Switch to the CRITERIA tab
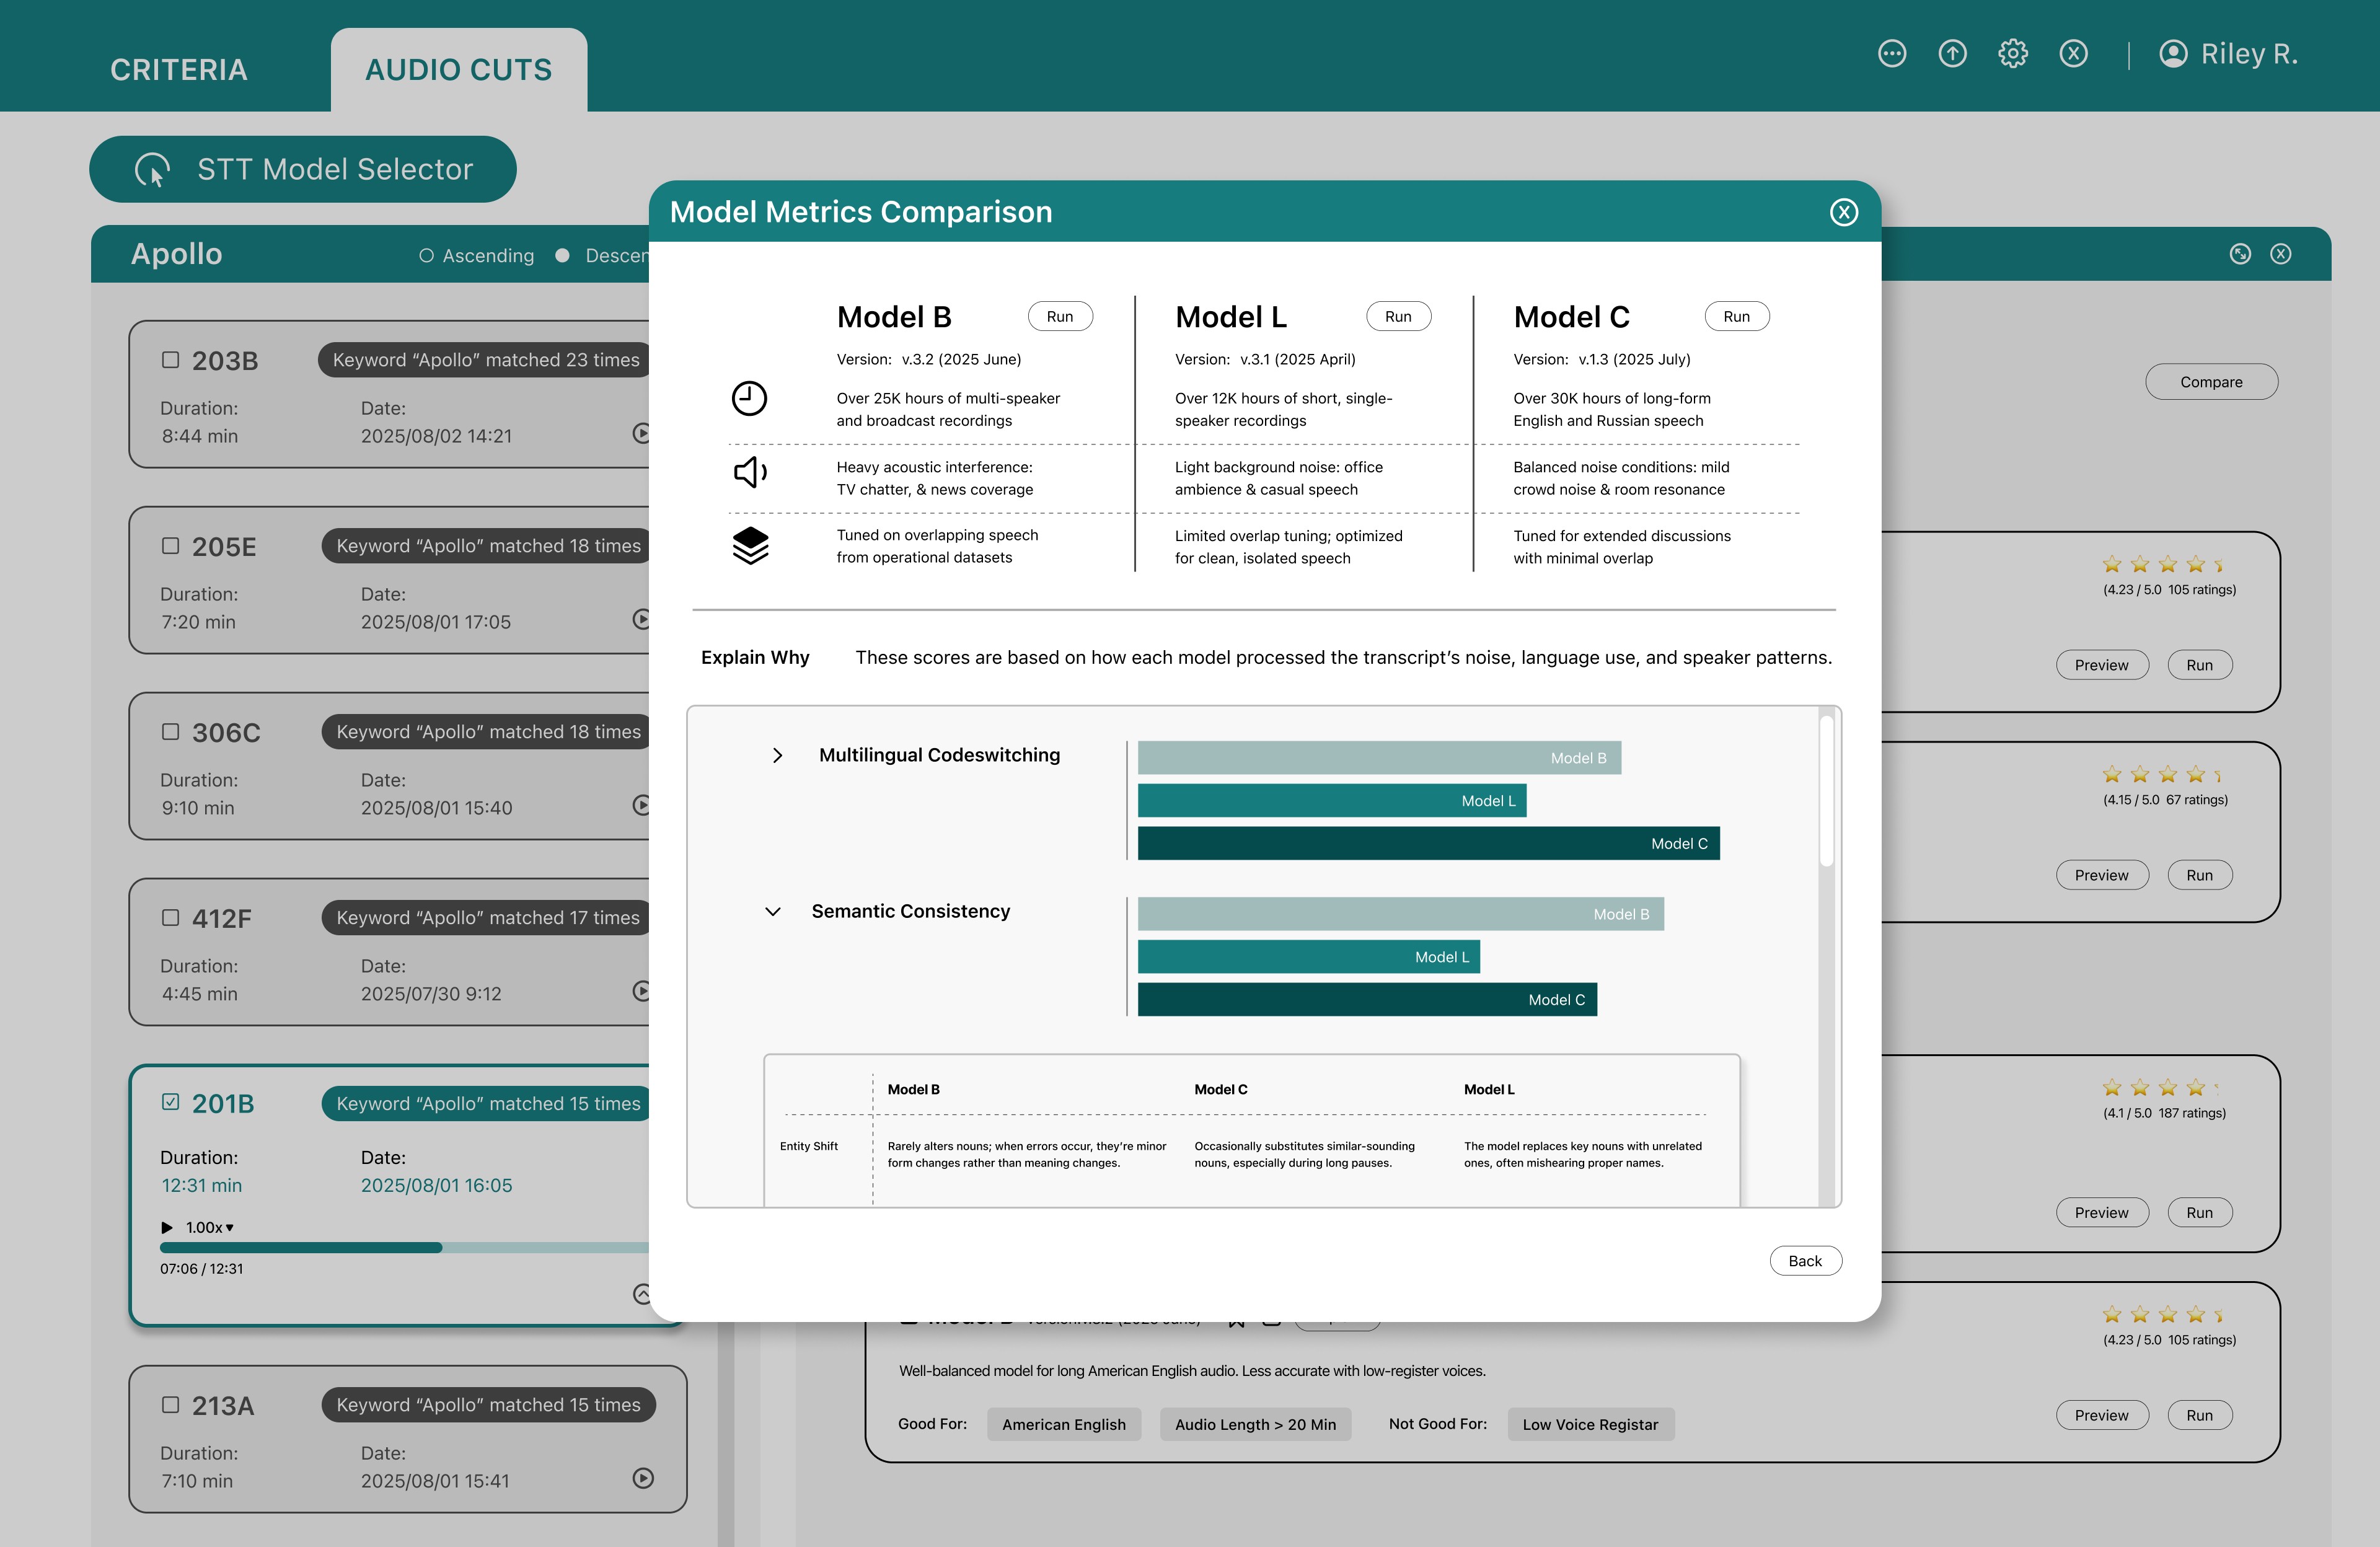Screen dimensions: 2380x1547 (x=178, y=70)
